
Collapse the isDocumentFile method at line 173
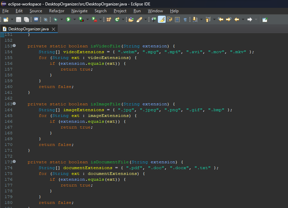pos(14,161)
